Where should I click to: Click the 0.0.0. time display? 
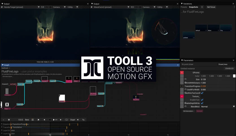pos(21,120)
